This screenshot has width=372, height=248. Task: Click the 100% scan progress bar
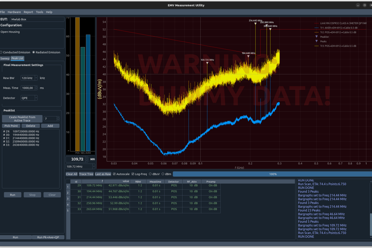[272, 174]
